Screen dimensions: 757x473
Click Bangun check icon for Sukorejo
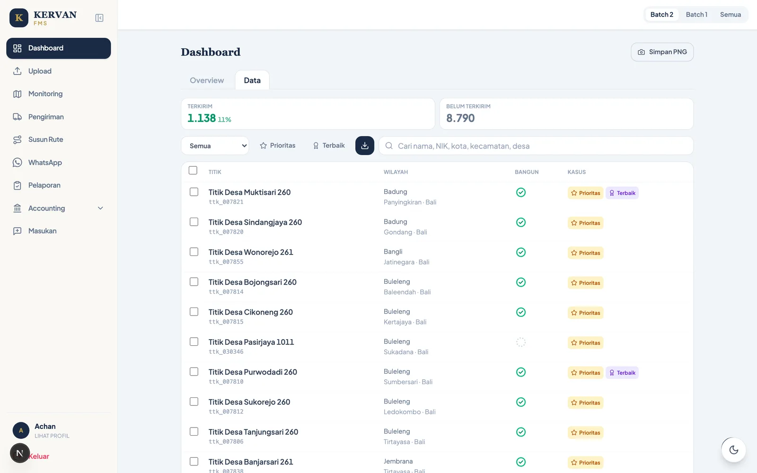521,402
